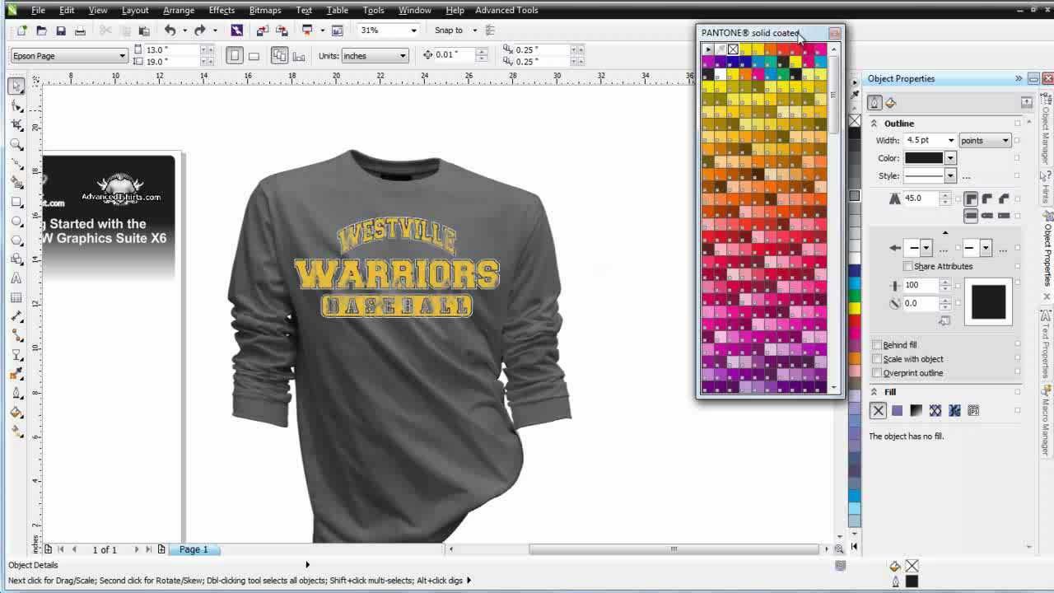The width and height of the screenshot is (1054, 593).
Task: Choose mitered corners outline option
Action: point(971,198)
